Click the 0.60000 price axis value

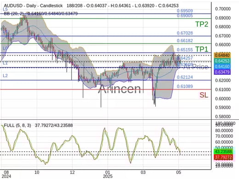click(223, 99)
